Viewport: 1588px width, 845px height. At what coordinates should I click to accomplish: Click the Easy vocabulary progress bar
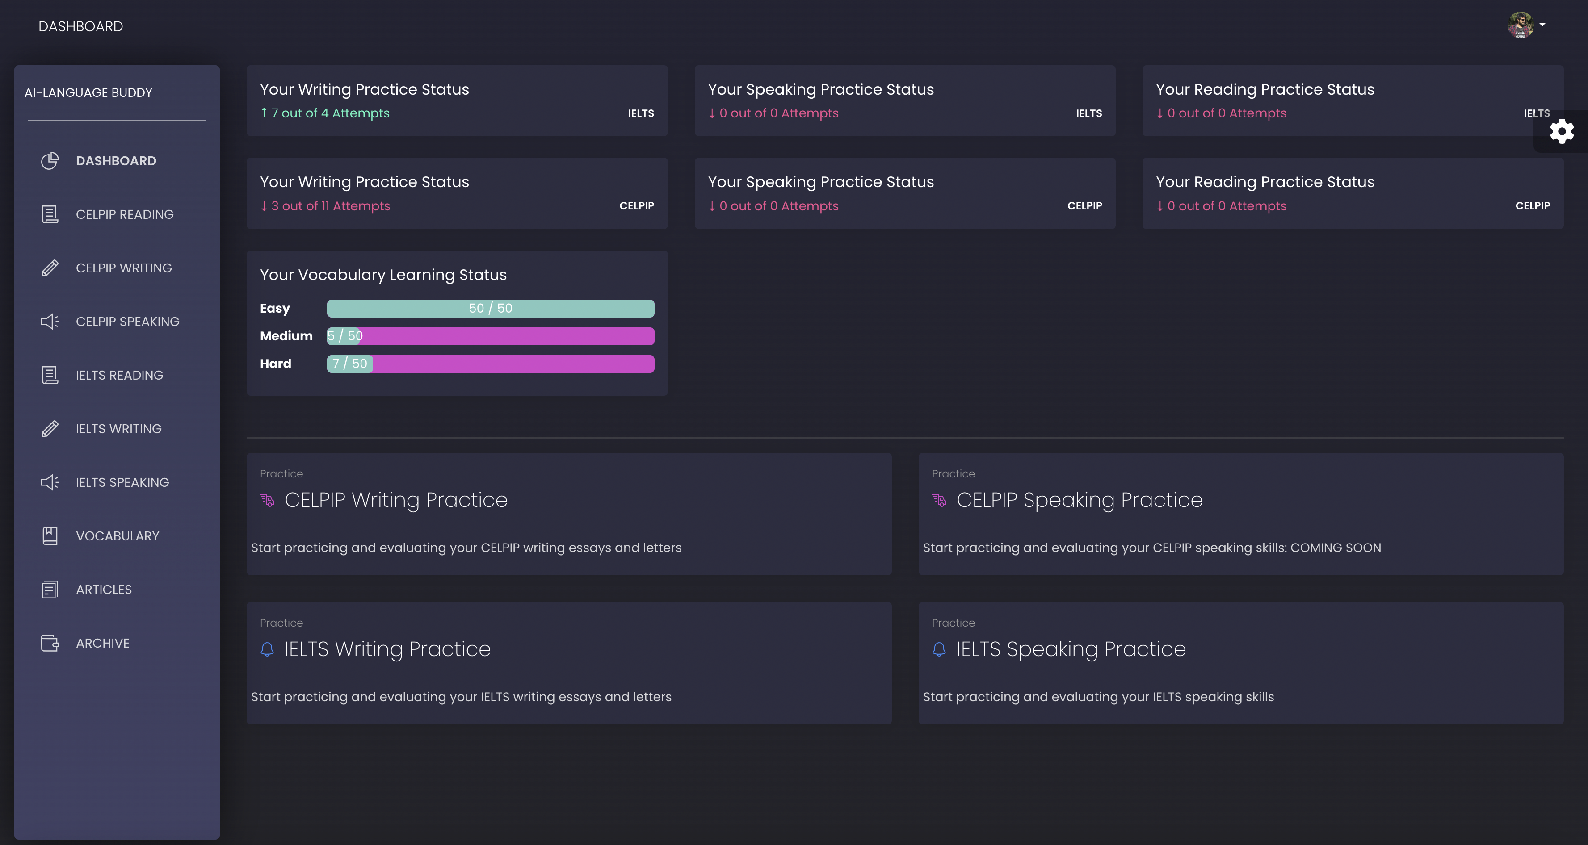pos(491,308)
